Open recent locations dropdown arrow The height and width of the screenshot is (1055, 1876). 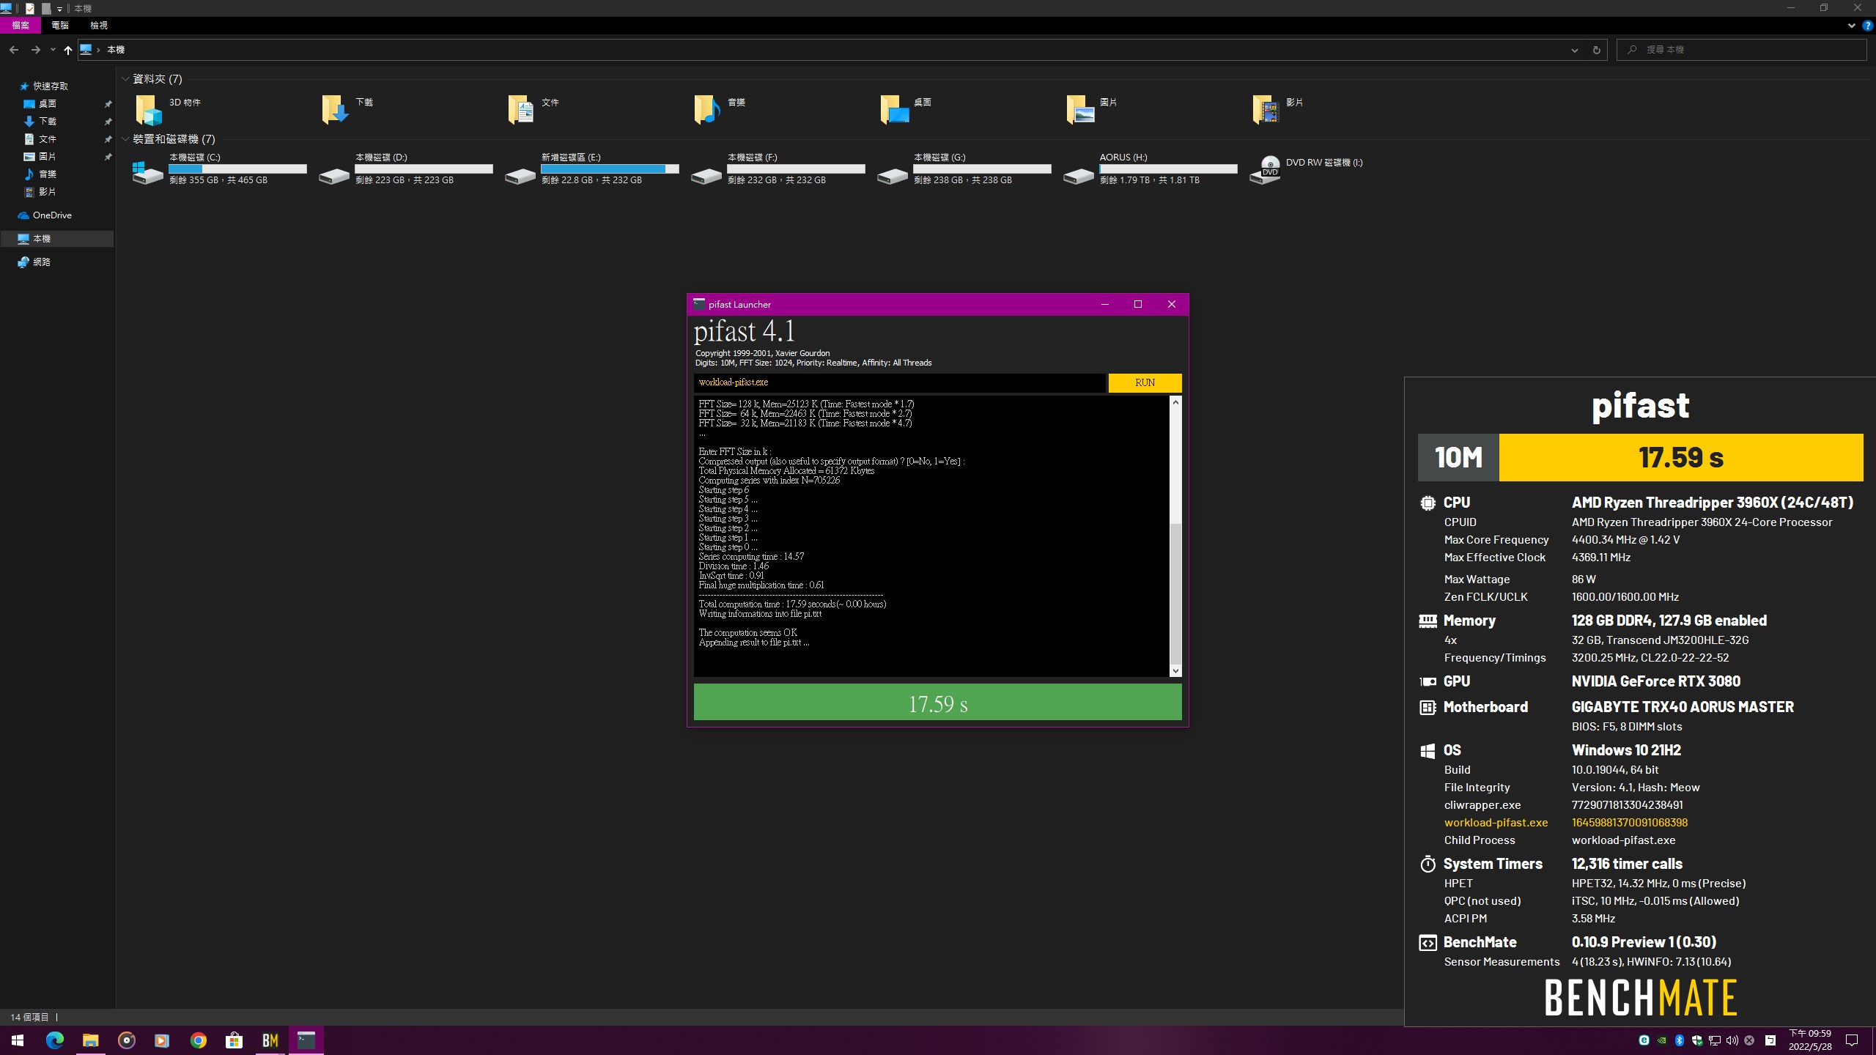tap(53, 50)
